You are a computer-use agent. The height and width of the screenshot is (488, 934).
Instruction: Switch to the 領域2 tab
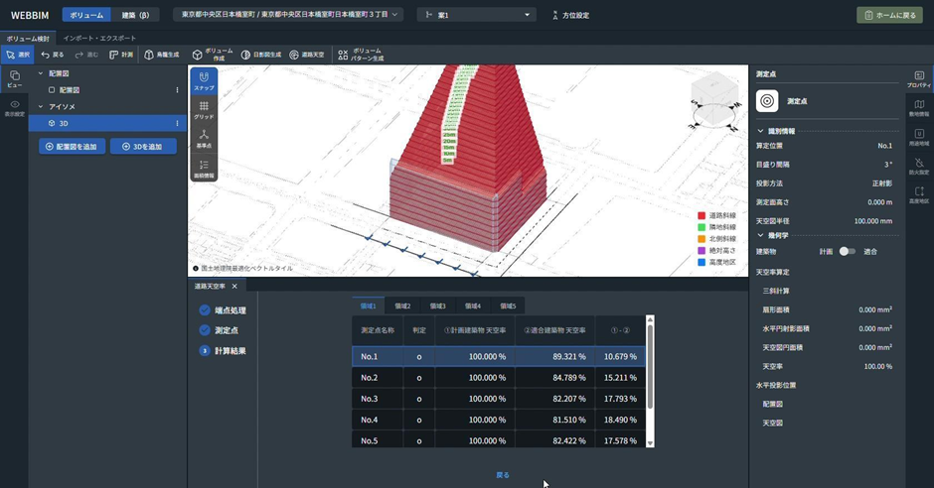tap(402, 306)
